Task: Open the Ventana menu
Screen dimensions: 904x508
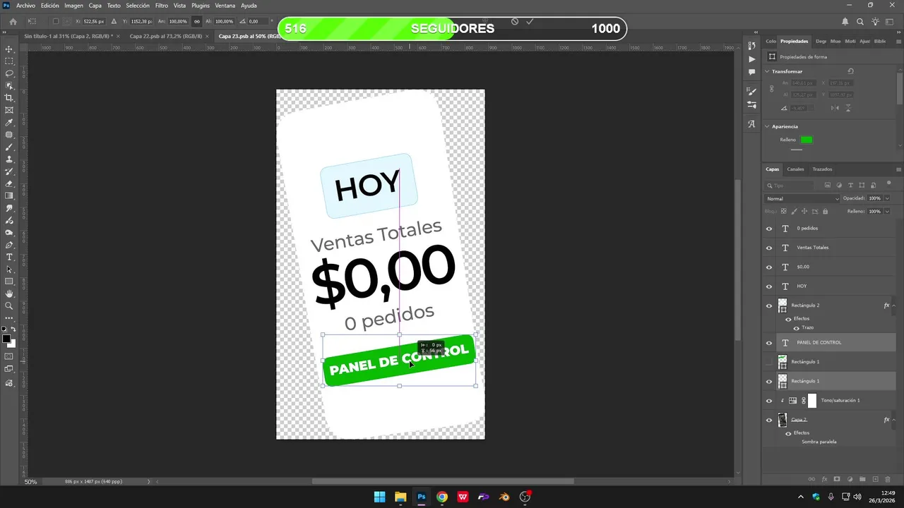Action: tap(225, 6)
